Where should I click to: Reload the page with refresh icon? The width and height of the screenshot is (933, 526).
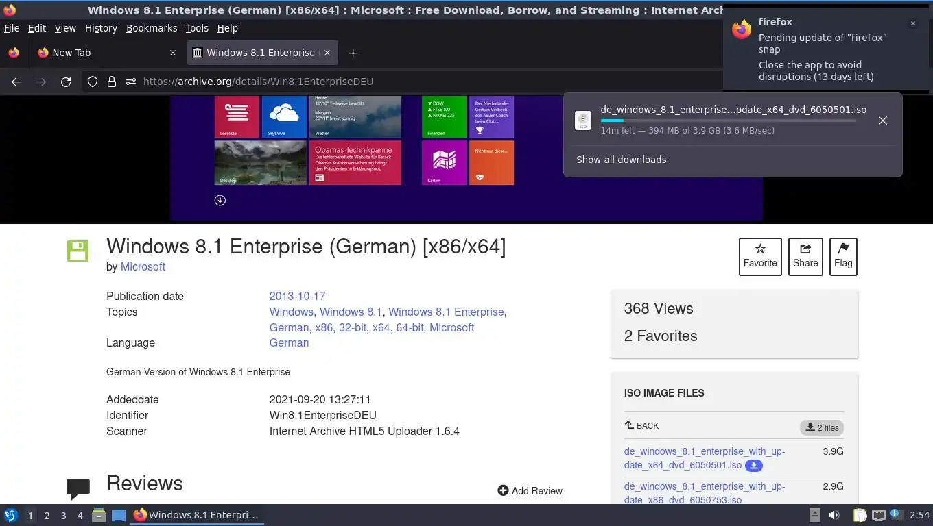[x=66, y=82]
